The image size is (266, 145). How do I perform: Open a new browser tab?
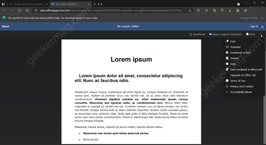tap(95, 4)
